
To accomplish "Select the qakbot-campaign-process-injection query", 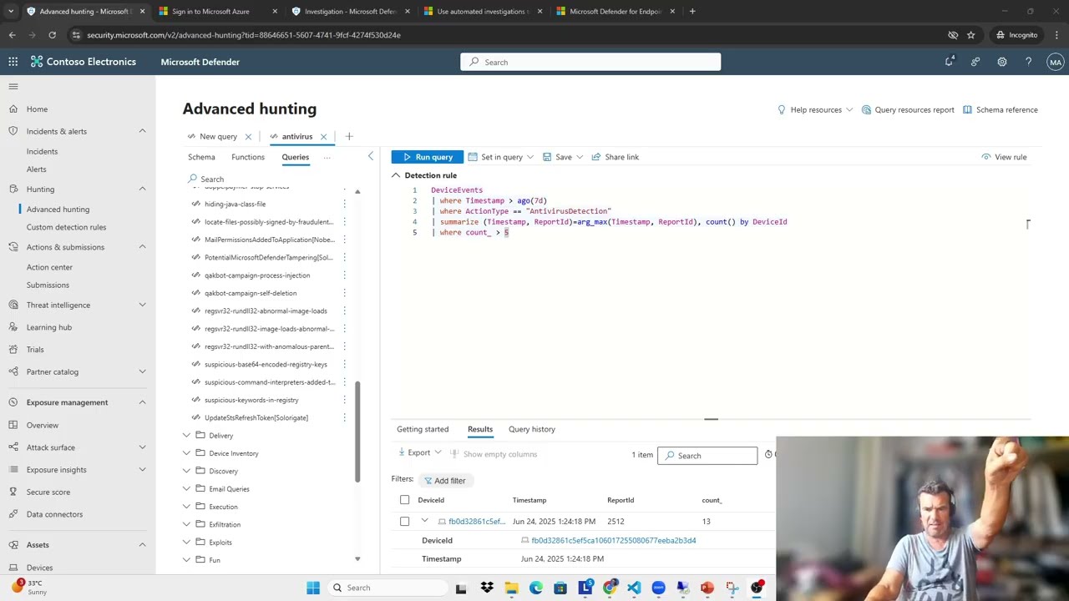I will (x=257, y=275).
